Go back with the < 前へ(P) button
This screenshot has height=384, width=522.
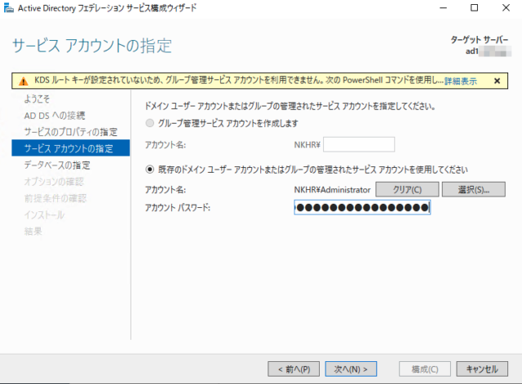[294, 369]
